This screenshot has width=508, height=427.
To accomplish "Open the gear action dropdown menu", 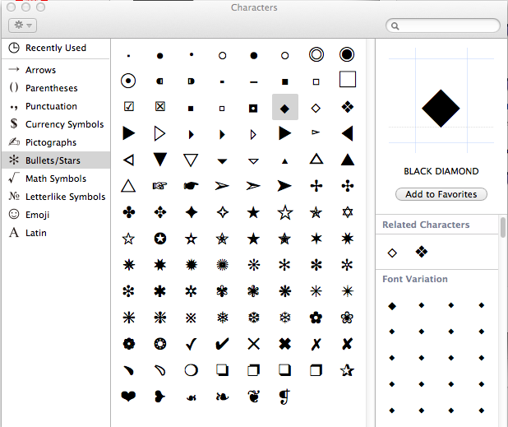I will pos(22,26).
